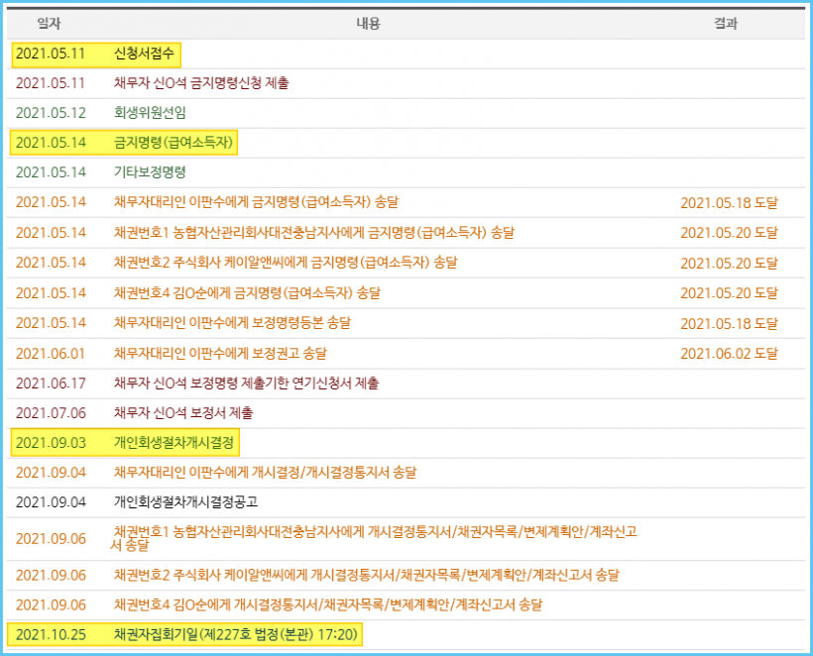Screen dimensions: 813x656
Task: Select the highlighted '개인회생절차개시결정' entry
Action: pos(174,443)
